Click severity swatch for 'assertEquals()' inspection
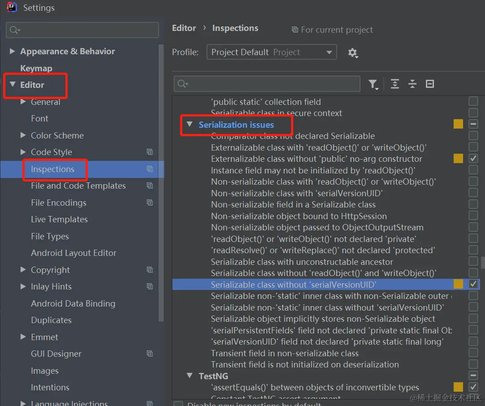The width and height of the screenshot is (485, 406). (x=459, y=387)
